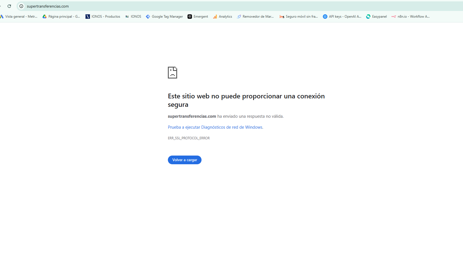Click the reload page icon
463x266 pixels.
(x=9, y=6)
